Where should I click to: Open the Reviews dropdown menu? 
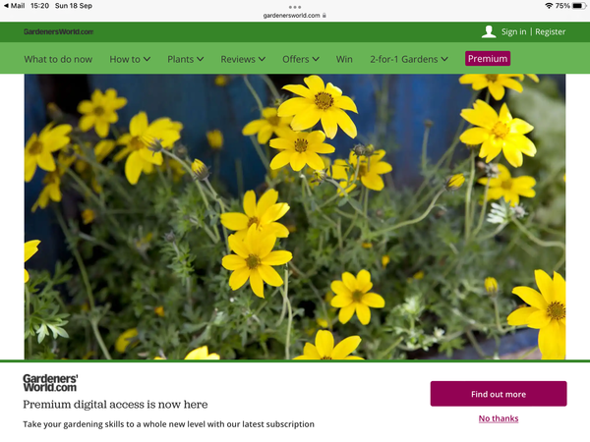click(x=243, y=59)
